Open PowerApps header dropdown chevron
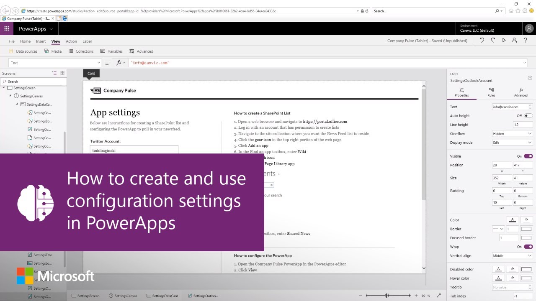Image resolution: width=536 pixels, height=301 pixels. (x=51, y=29)
